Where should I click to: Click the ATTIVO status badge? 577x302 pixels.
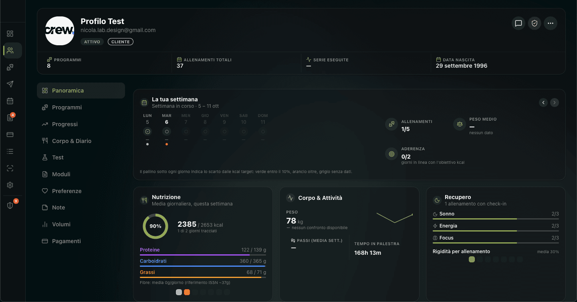(92, 42)
